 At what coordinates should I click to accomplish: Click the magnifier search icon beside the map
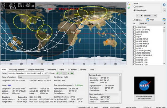coord(129,4)
